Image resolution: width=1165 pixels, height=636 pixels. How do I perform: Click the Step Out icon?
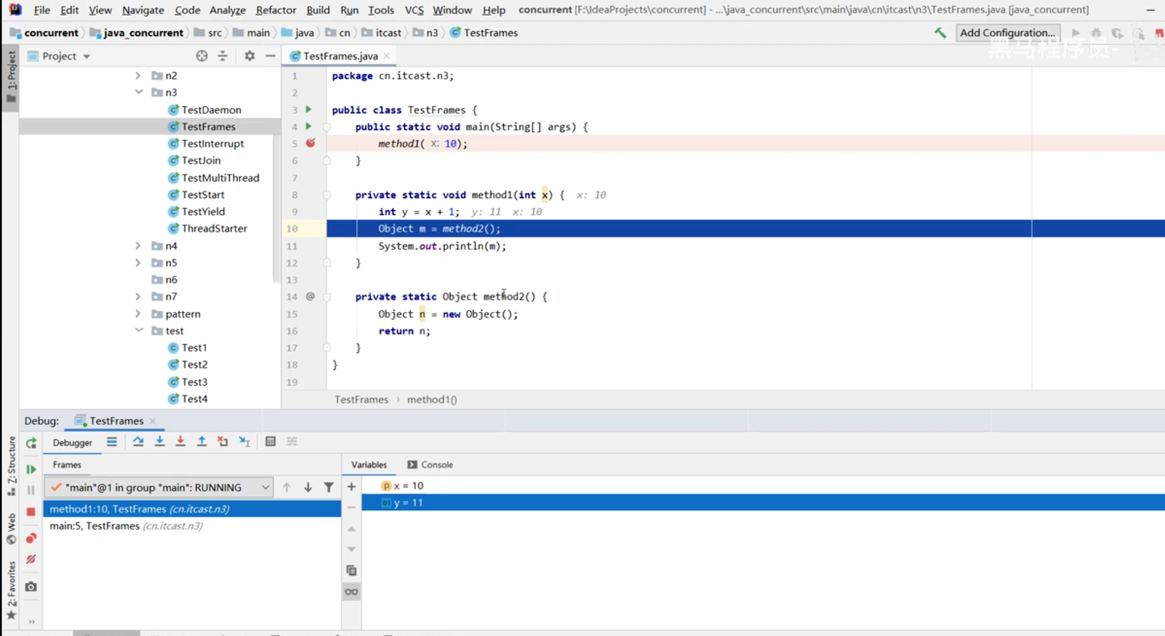202,442
